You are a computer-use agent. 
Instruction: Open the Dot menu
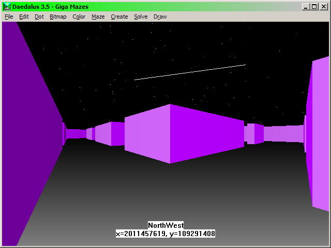tap(39, 17)
